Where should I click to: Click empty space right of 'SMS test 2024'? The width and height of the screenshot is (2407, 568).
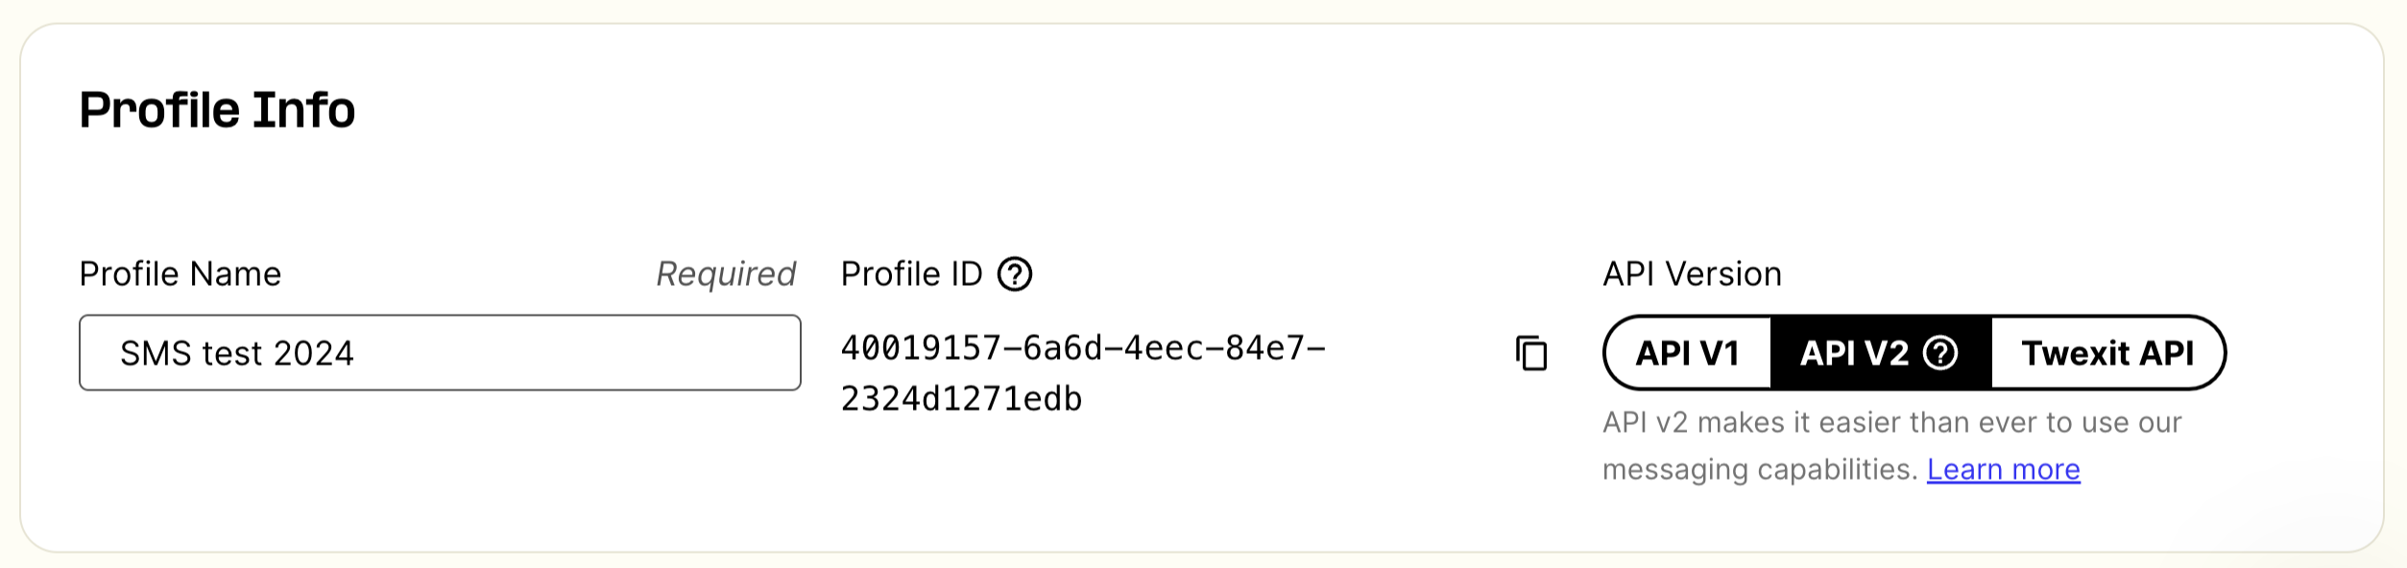coord(576,353)
